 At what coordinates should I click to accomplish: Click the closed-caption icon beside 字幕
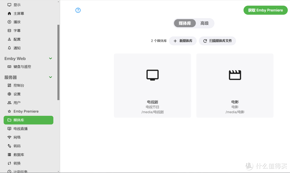[x=9, y=31]
